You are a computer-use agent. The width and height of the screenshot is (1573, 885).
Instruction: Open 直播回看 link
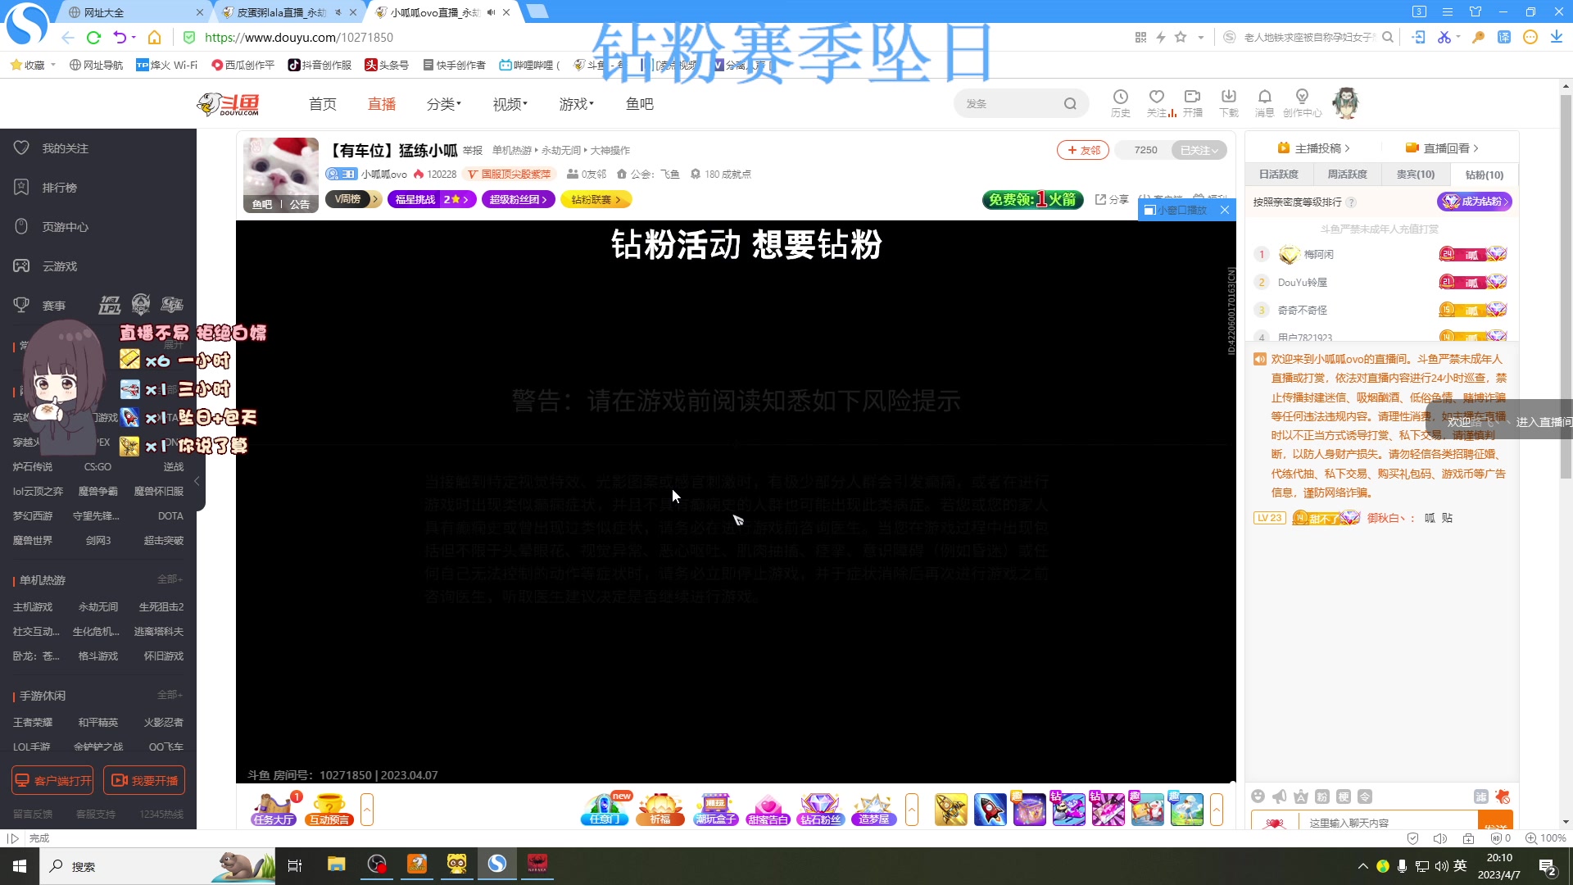click(x=1442, y=148)
